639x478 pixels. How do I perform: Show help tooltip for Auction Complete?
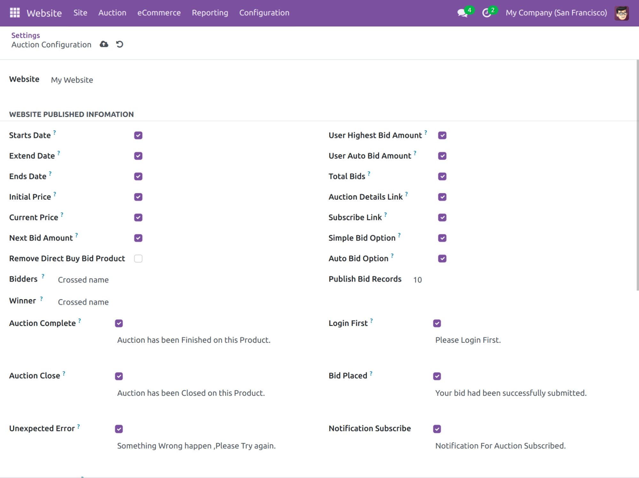80,320
